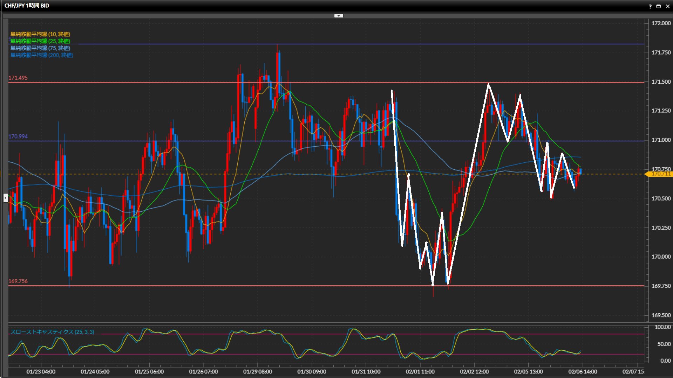Select the 170.994 blue horizontal line label
673x378 pixels.
(18, 136)
